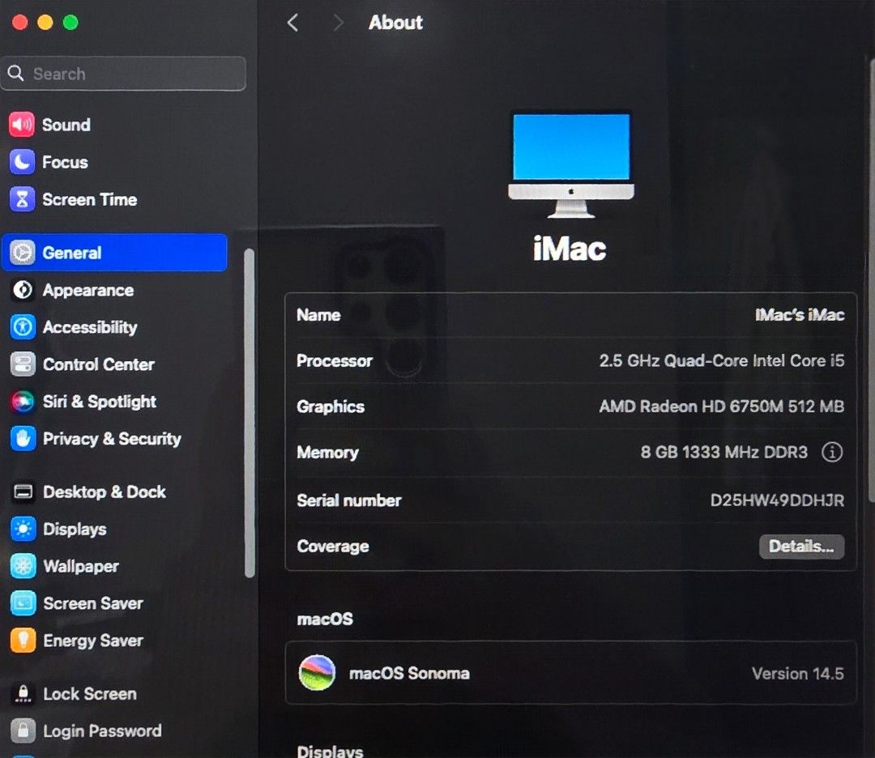Viewport: 875px width, 758px height.
Task: Click the iMac computer image
Action: (571, 165)
